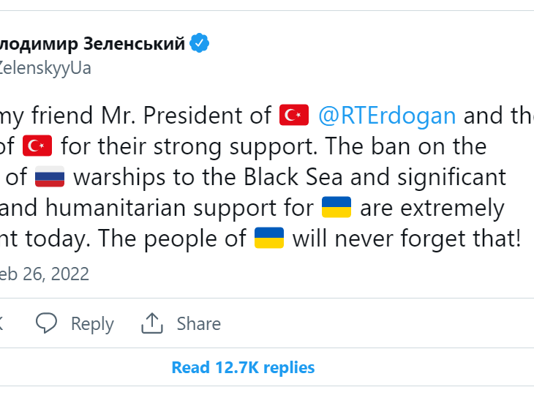Click the Turkish flag before @RTErdogan
The image size is (534, 398).
[x=295, y=115]
